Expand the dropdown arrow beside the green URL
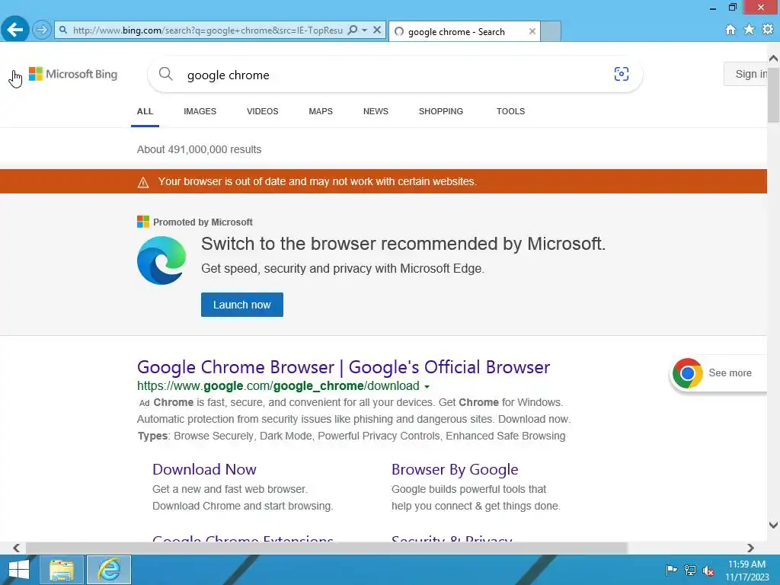 (427, 386)
